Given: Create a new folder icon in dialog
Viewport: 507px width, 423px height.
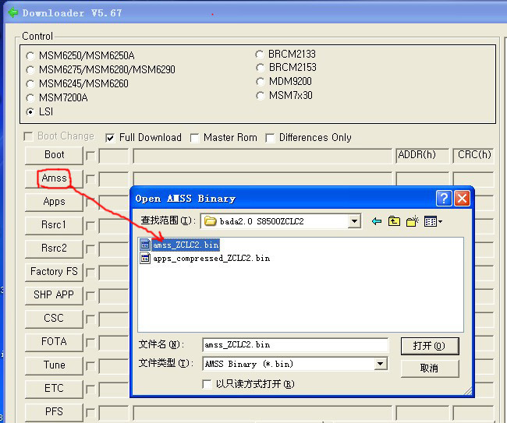Looking at the screenshot, I should click(x=413, y=221).
